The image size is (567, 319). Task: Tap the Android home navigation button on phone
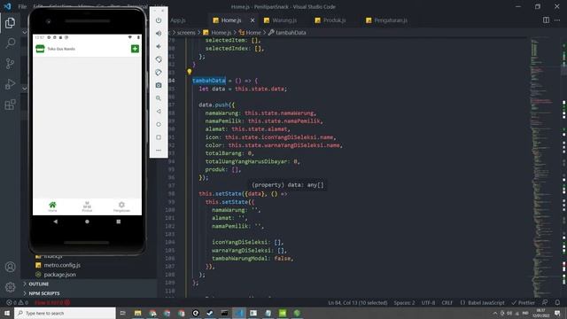tap(87, 222)
